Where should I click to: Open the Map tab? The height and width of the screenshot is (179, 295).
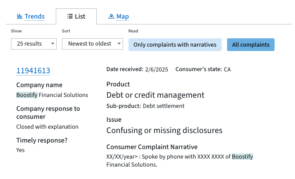click(122, 16)
